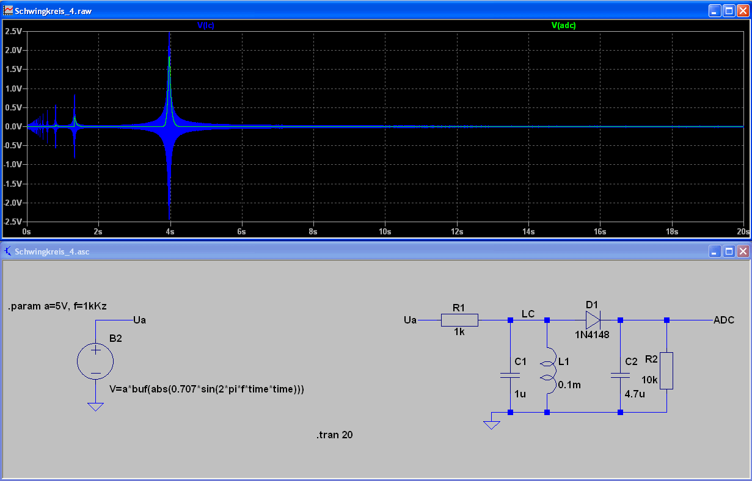752x481 pixels.
Task: Click the Schwingkreis_4.raw title bar
Action: coord(376,11)
